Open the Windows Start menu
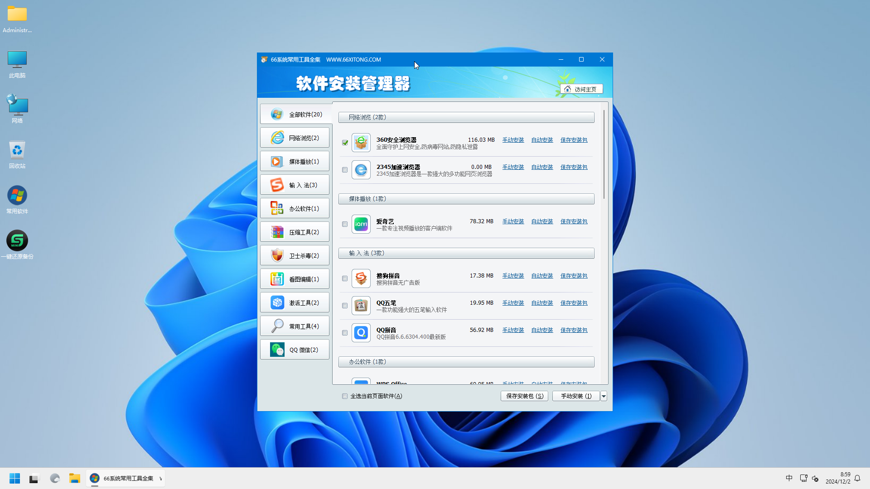This screenshot has height=489, width=870. coord(14,478)
